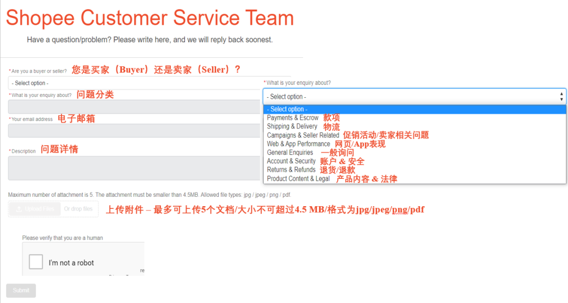This screenshot has width=568, height=303.
Task: Click the 'Have a question/problem?' subtitle text
Action: 149,39
